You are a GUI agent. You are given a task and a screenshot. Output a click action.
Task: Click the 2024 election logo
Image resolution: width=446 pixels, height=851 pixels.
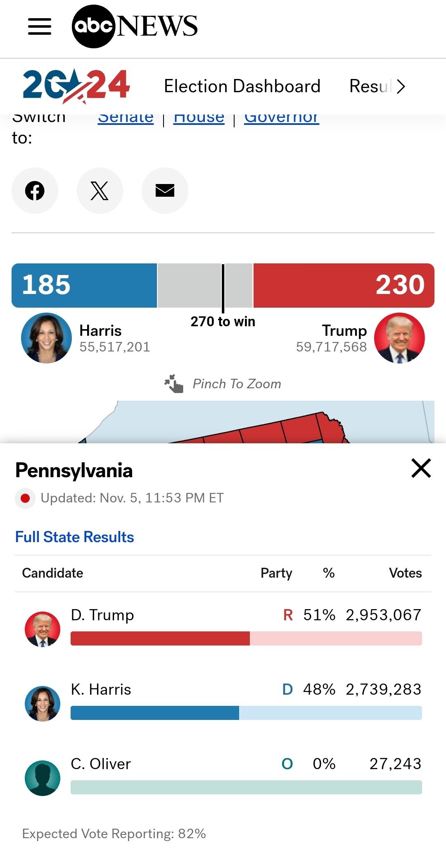pyautogui.click(x=76, y=86)
